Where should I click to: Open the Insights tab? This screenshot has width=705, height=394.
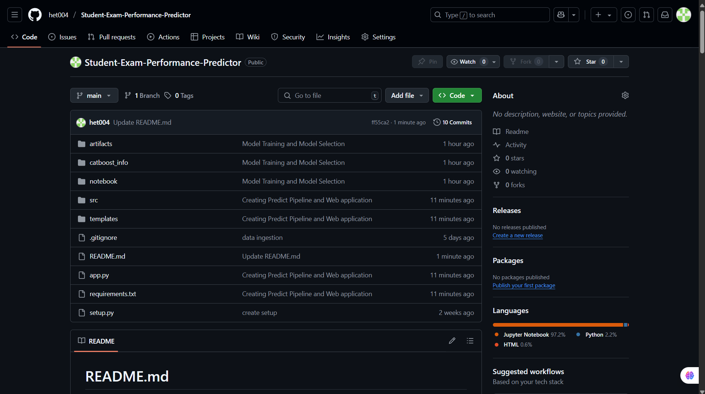[333, 37]
